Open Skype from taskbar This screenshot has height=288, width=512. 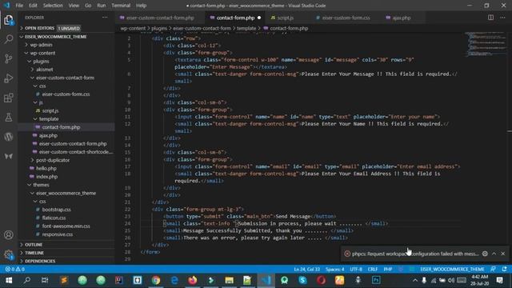302,280
